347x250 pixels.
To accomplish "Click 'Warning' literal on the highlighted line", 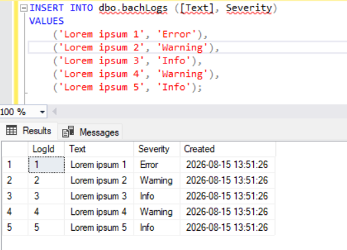I will point(182,48).
